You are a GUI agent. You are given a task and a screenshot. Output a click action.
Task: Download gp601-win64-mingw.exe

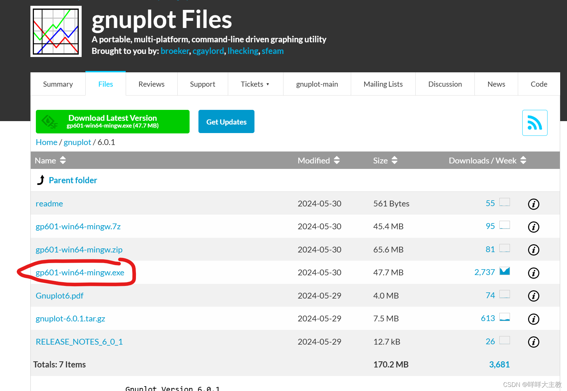coord(80,272)
